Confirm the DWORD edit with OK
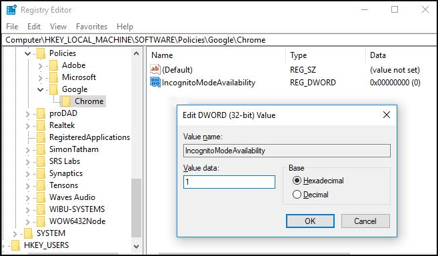The height and width of the screenshot is (256, 438). pyautogui.click(x=310, y=221)
